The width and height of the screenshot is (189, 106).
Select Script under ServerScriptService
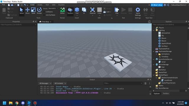pos(163,62)
